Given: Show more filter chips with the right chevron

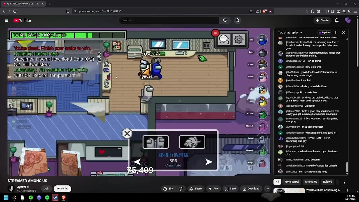Looking at the screenshot, I should (x=344, y=183).
